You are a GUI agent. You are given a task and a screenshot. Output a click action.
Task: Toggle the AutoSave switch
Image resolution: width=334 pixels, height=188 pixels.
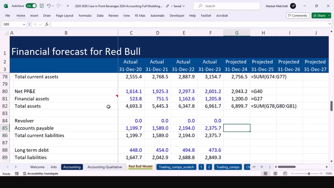[31, 6]
